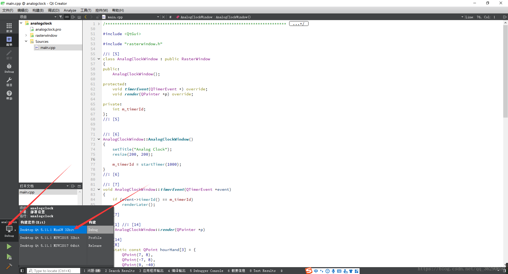Close the Projects side panel
The width and height of the screenshot is (508, 274).
coord(79,17)
